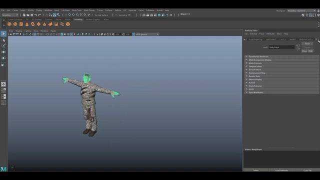Image resolution: width=320 pixels, height=180 pixels.
Task: Click the viewport gamma value field
Action: [x=128, y=34]
